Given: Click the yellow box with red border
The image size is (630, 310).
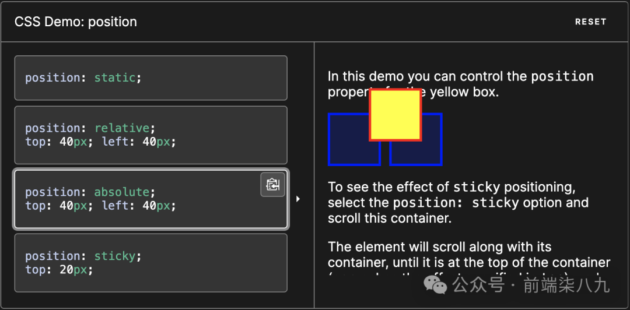Looking at the screenshot, I should 395,115.
